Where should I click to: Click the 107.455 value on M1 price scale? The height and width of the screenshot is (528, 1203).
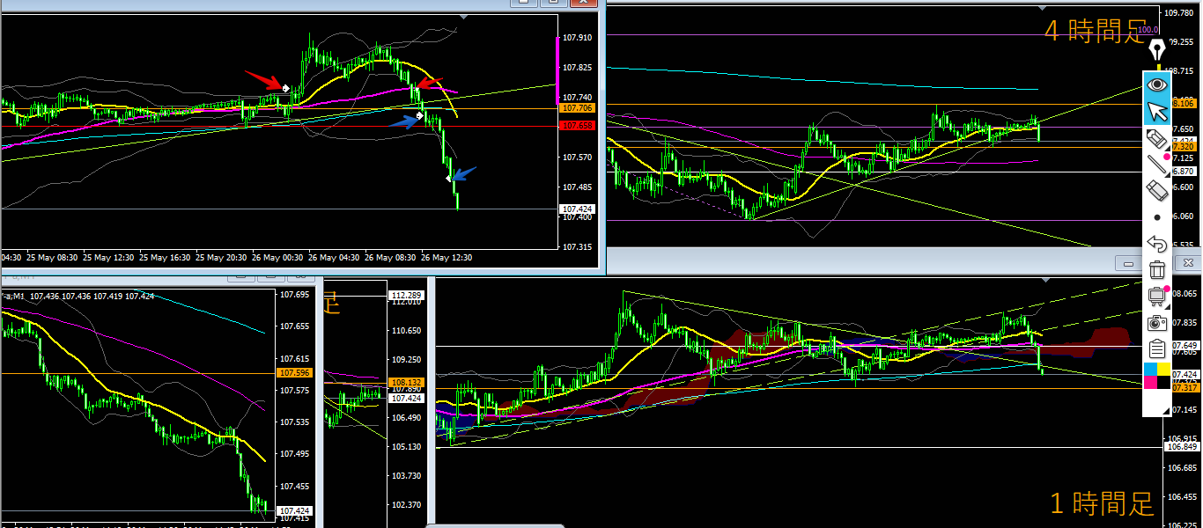tap(295, 486)
